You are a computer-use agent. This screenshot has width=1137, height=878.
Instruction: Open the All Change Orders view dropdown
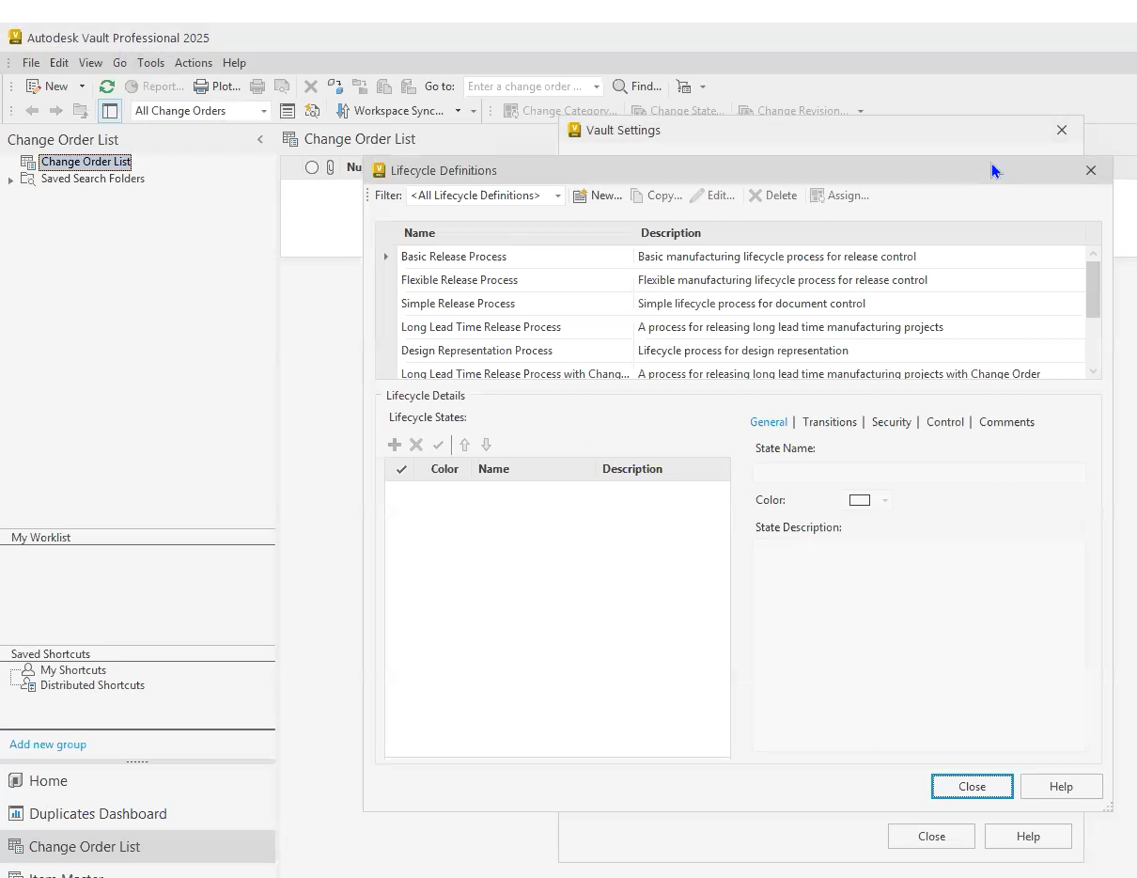click(x=200, y=111)
